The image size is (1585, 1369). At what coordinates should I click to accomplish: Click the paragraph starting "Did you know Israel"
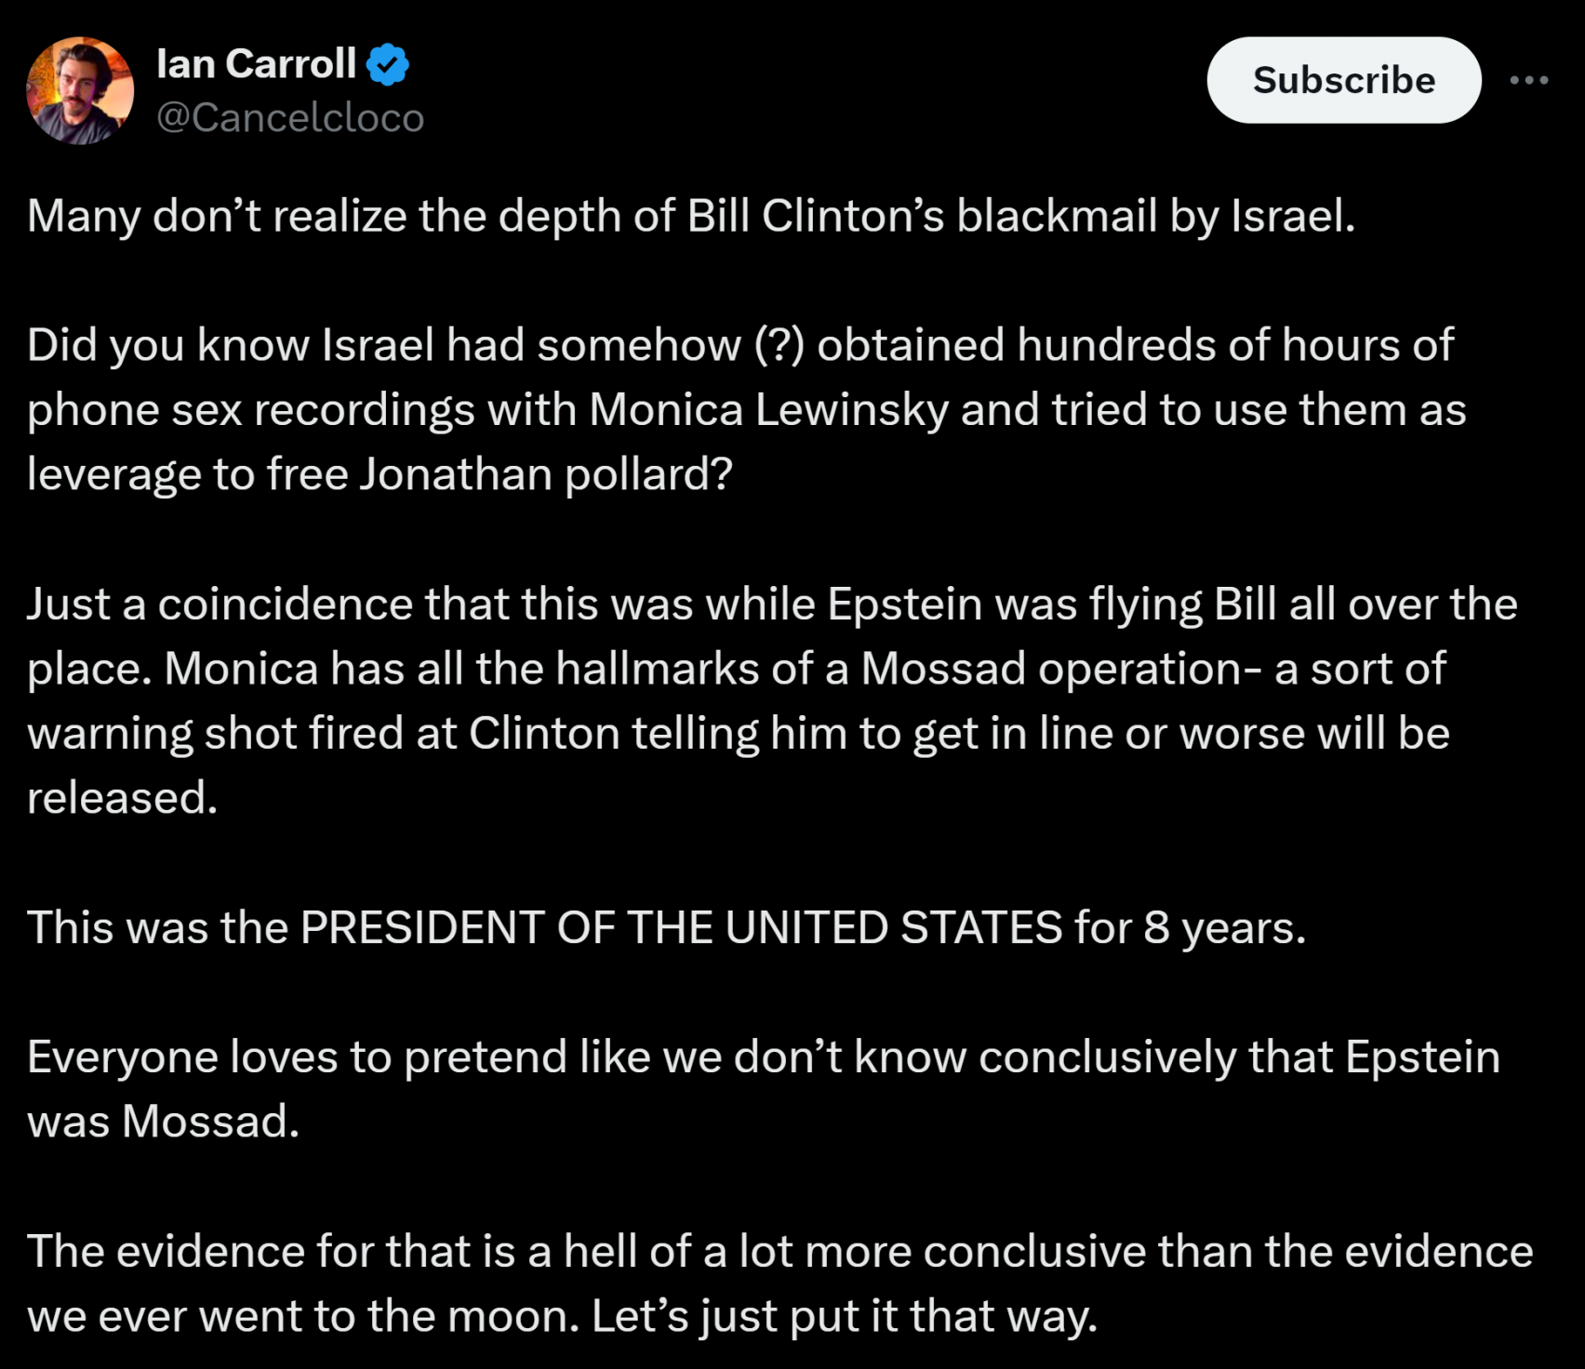744,409
